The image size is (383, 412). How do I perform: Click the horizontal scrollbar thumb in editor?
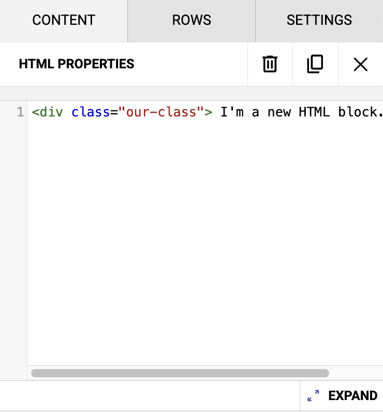[x=180, y=373]
